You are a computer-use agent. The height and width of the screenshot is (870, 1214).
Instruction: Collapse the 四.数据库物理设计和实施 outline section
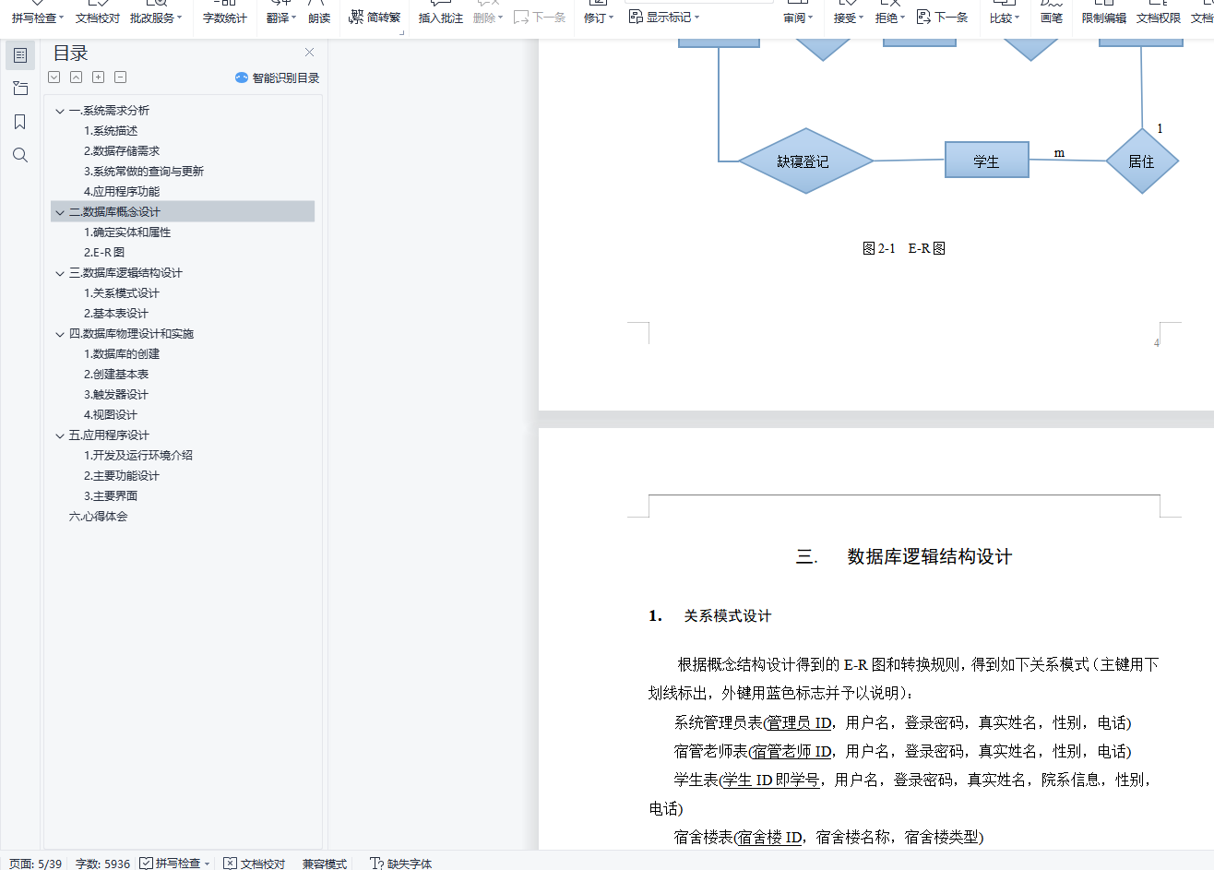[60, 334]
